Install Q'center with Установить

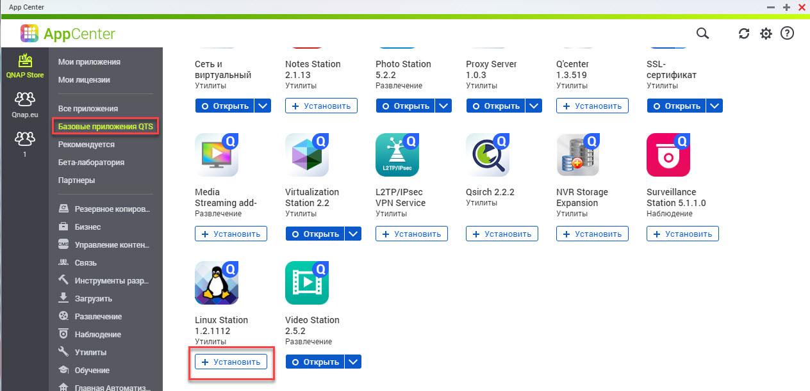(x=592, y=106)
